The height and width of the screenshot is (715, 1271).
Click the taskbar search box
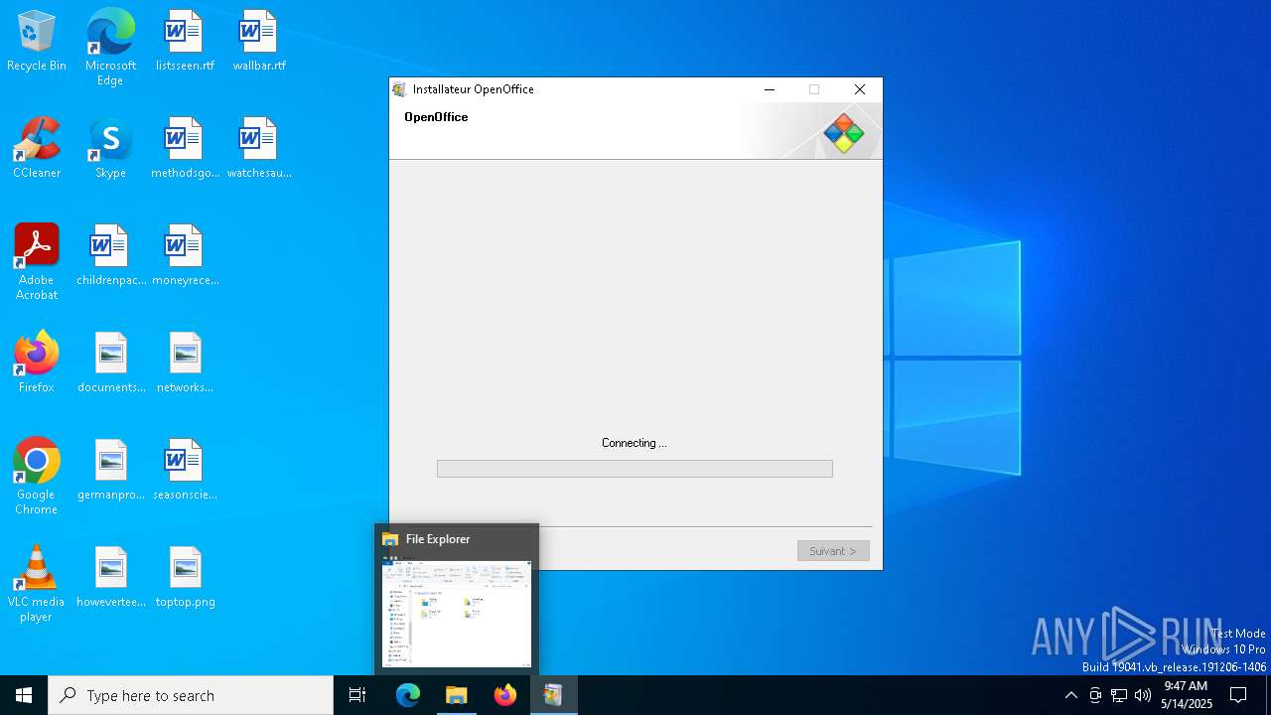tap(191, 695)
